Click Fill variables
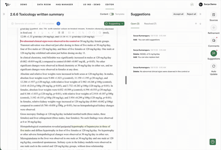221x150 pixels. 47,23
